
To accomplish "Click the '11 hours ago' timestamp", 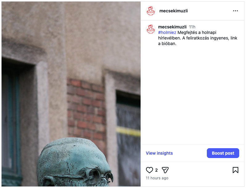I will click(157, 178).
